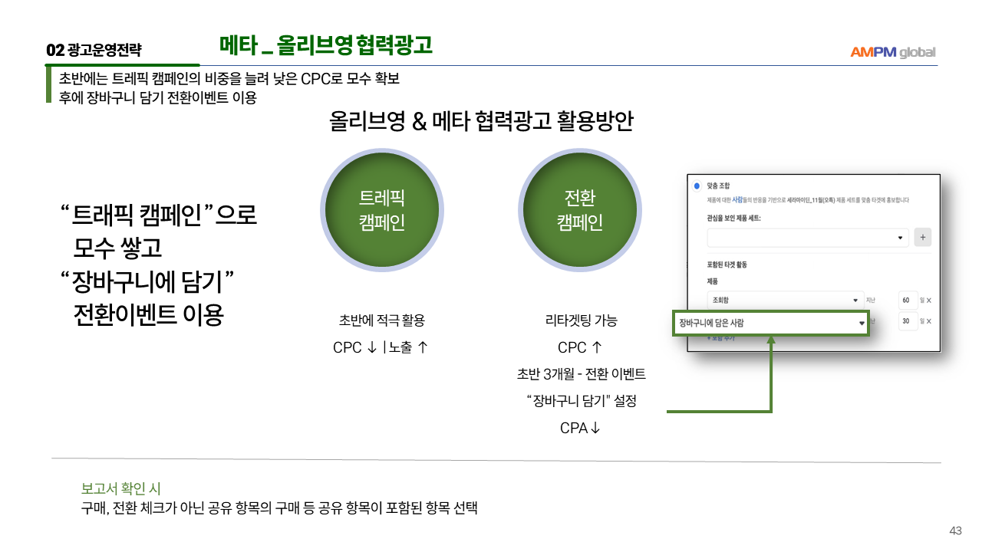The image size is (982, 552).
Task: Click the 30 days input field
Action: click(908, 321)
